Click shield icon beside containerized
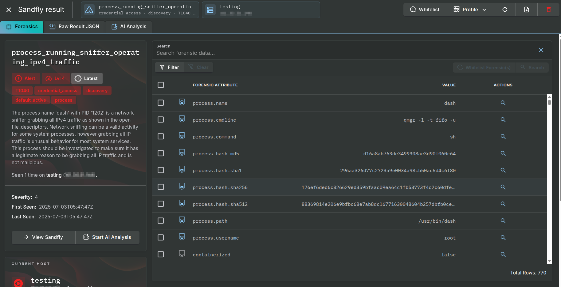 coord(182,254)
